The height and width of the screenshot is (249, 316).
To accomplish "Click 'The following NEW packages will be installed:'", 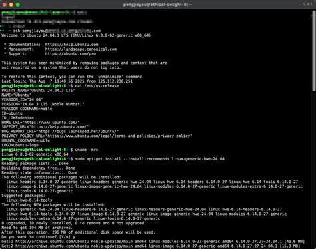I will pos(53,205).
